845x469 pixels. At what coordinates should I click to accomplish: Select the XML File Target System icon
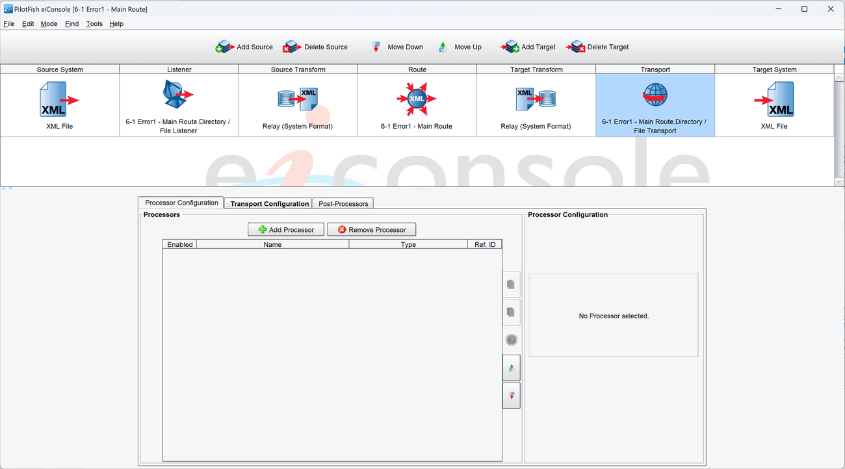(x=774, y=100)
